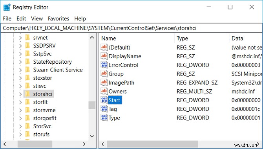Expand the Steam Client Service key
Image resolution: width=263 pixels, height=149 pixels.
20,70
